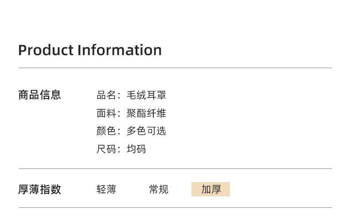
Task: Select the fabric value 聚酯纤维
Action: point(146,113)
